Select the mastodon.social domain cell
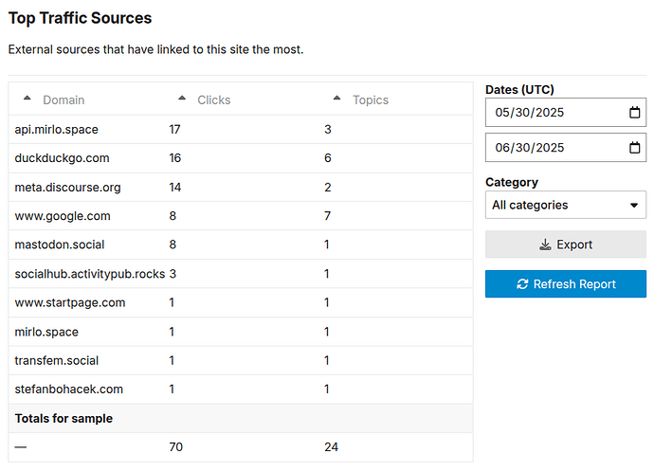The width and height of the screenshot is (654, 471). (60, 245)
